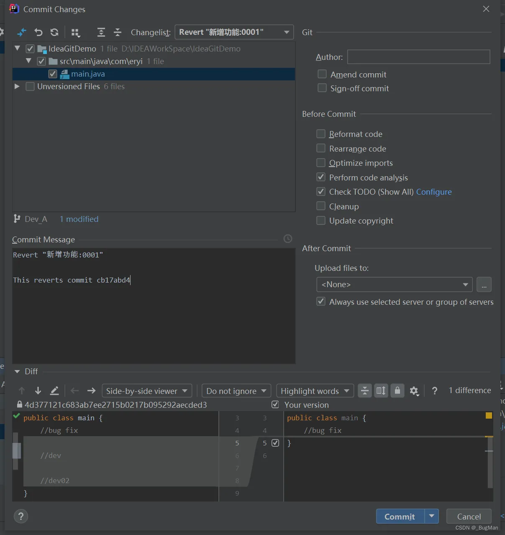This screenshot has height=535, width=505.
Task: Toggle the editing lock icon
Action: click(397, 391)
